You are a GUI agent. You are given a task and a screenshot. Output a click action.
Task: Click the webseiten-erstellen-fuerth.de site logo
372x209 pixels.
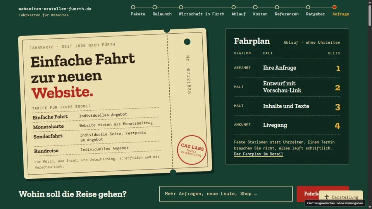[x=55, y=9]
